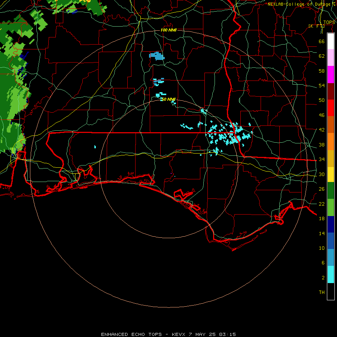
Task: Select the magenta swatch on the color scale
Action: point(331,75)
